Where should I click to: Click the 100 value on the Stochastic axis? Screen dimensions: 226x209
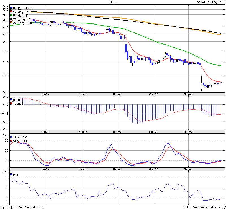click(6, 135)
